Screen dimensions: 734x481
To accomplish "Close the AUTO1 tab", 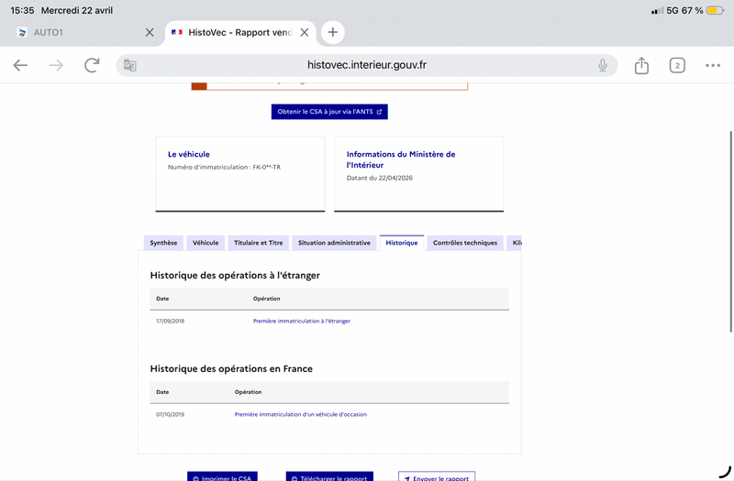I will 150,32.
